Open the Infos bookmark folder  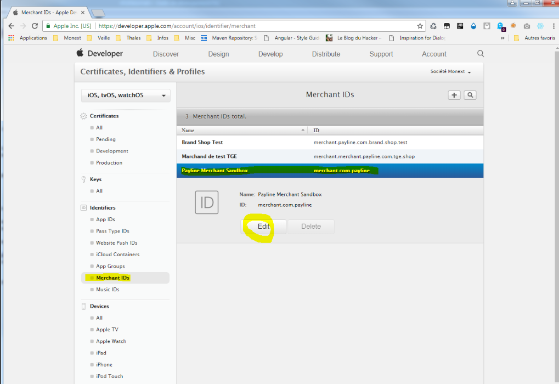(x=157, y=38)
